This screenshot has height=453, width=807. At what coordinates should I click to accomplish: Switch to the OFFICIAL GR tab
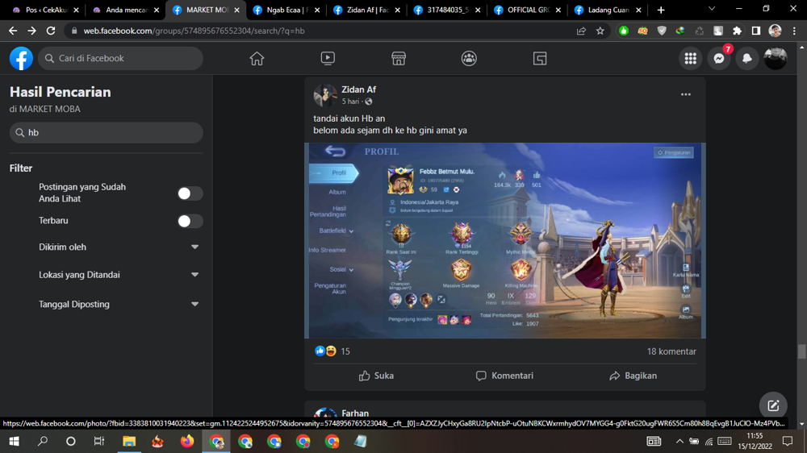[527, 10]
